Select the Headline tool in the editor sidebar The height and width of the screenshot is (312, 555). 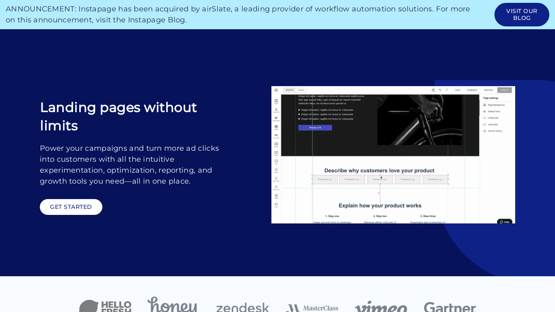click(276, 110)
